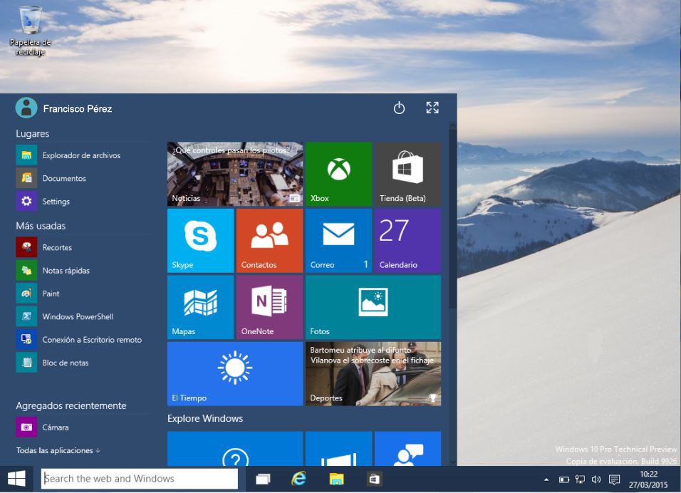This screenshot has height=493, width=681.
Task: Open the Mapas tile
Action: (x=201, y=307)
